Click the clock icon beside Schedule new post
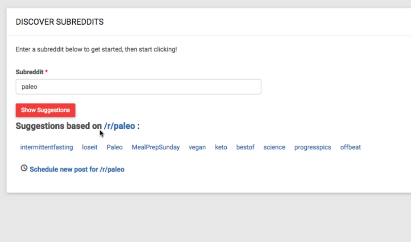Screen dimensions: 411x242 pyautogui.click(x=24, y=168)
